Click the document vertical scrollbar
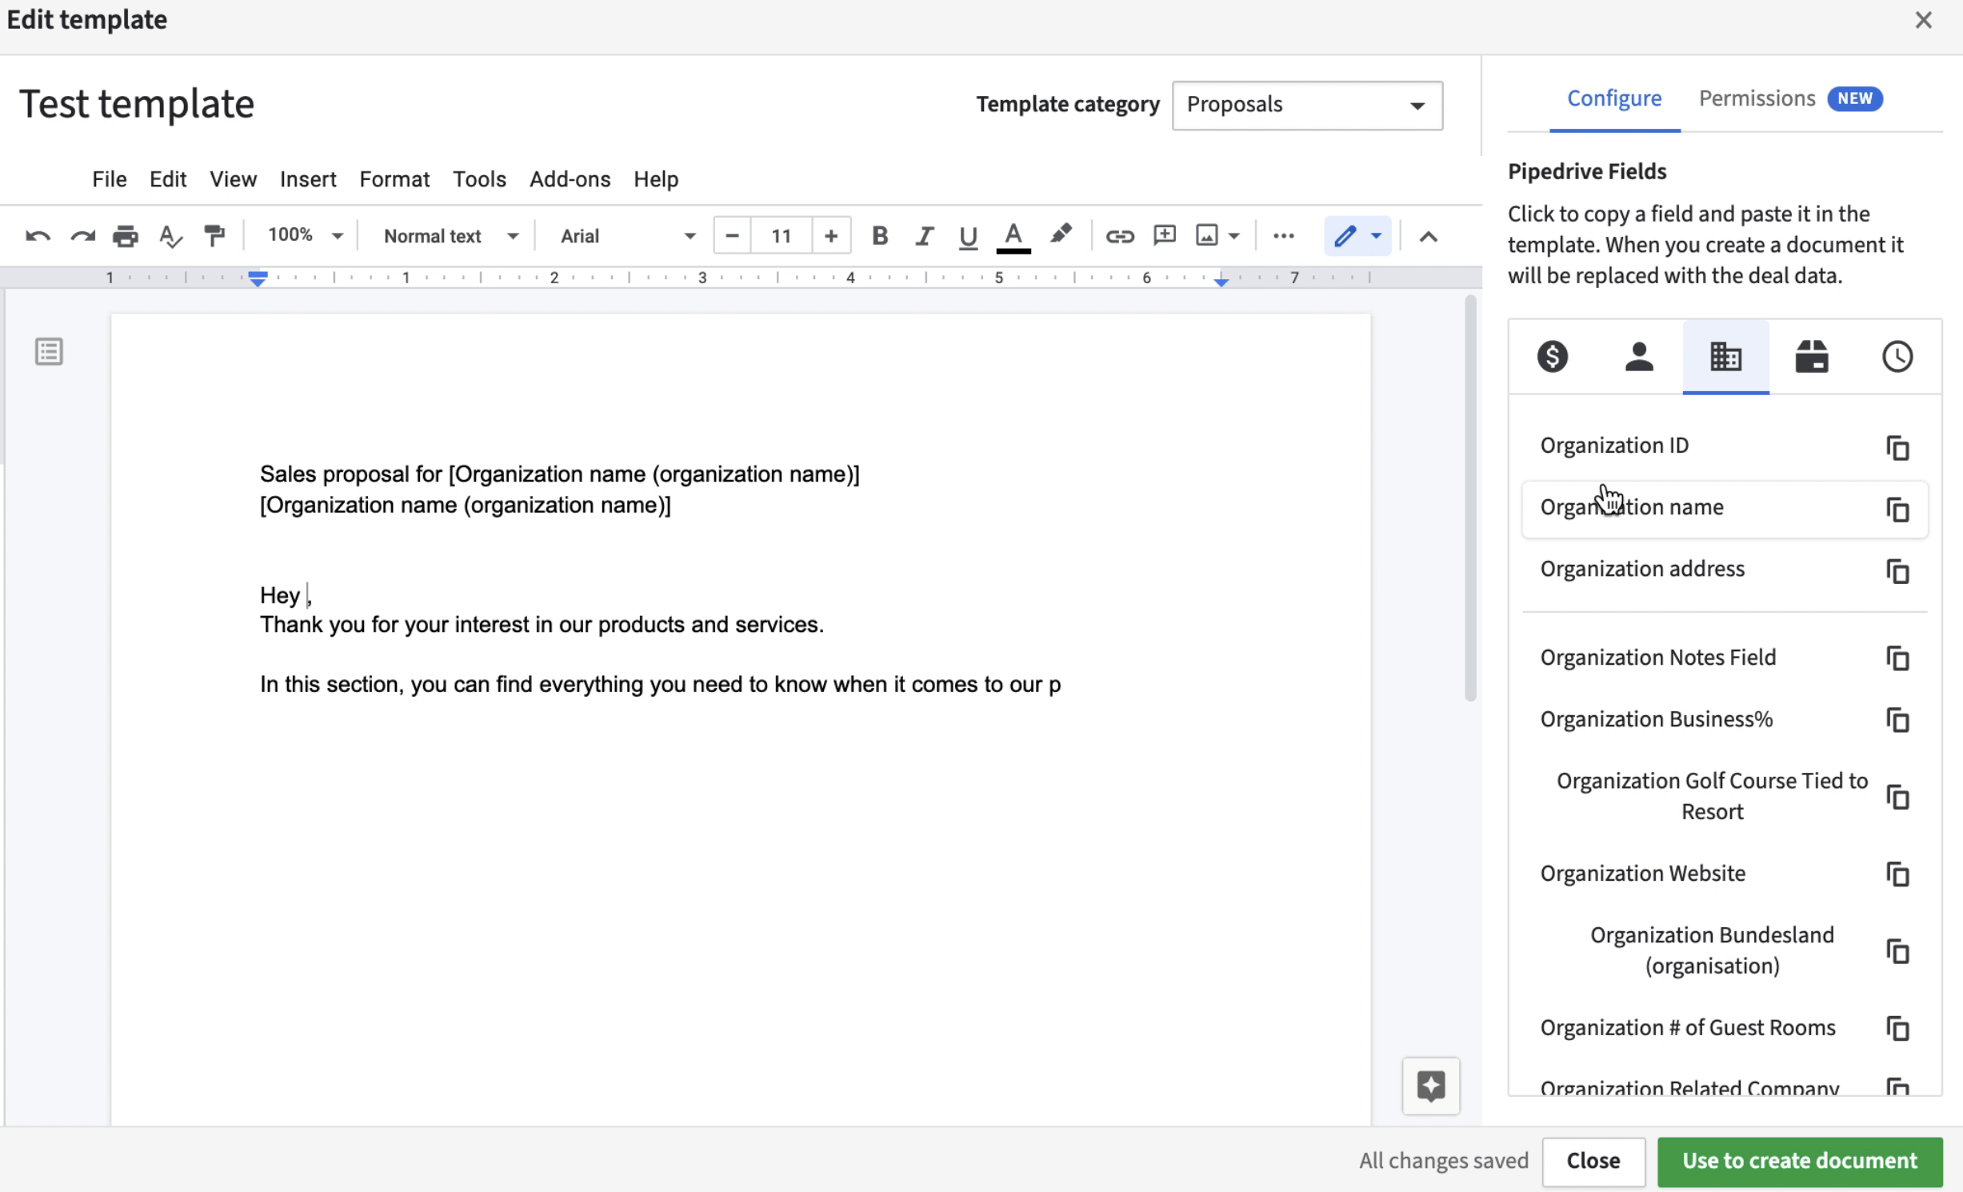This screenshot has width=1963, height=1192. coord(1469,498)
